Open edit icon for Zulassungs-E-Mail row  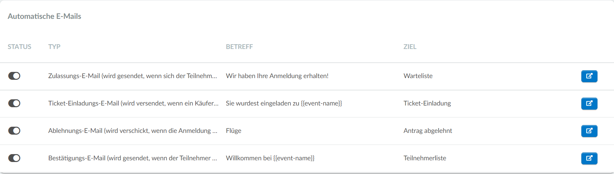[589, 76]
